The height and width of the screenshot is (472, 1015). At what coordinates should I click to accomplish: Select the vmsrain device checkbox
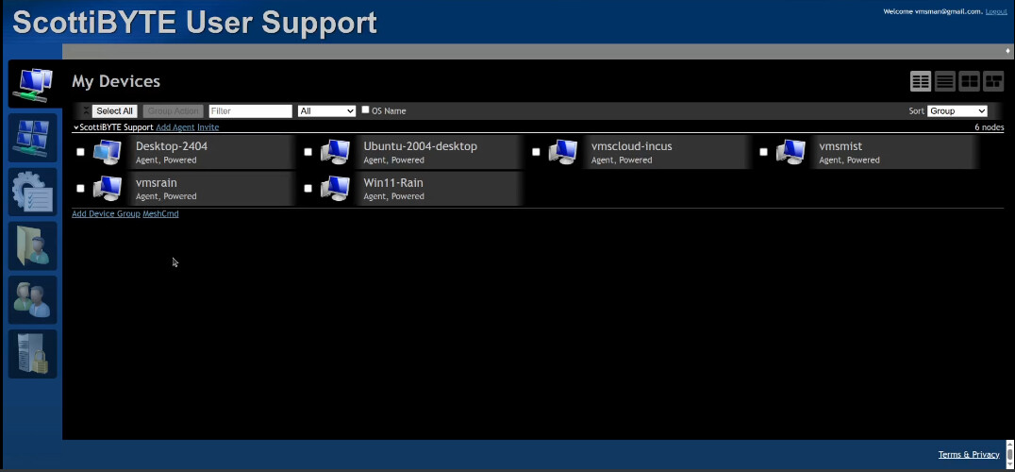[x=80, y=189]
